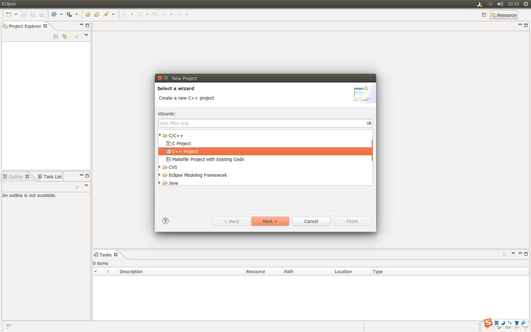Toggle Link with Editor in Project Explorer
531x332 pixels.
(x=64, y=36)
